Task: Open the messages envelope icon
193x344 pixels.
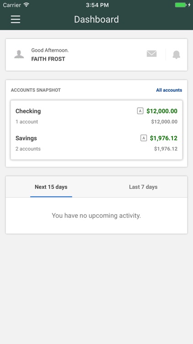Action: (152, 54)
